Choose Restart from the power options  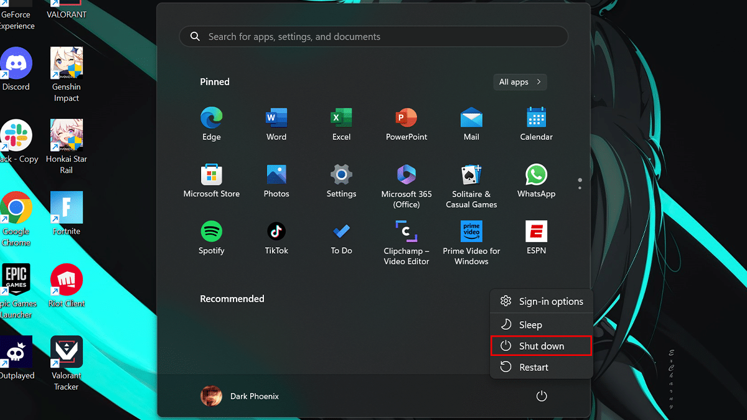(541, 367)
